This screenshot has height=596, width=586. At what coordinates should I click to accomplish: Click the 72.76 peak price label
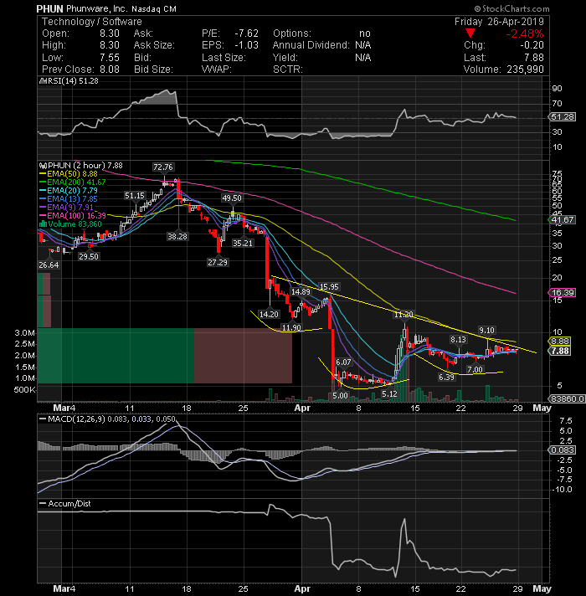click(x=163, y=167)
